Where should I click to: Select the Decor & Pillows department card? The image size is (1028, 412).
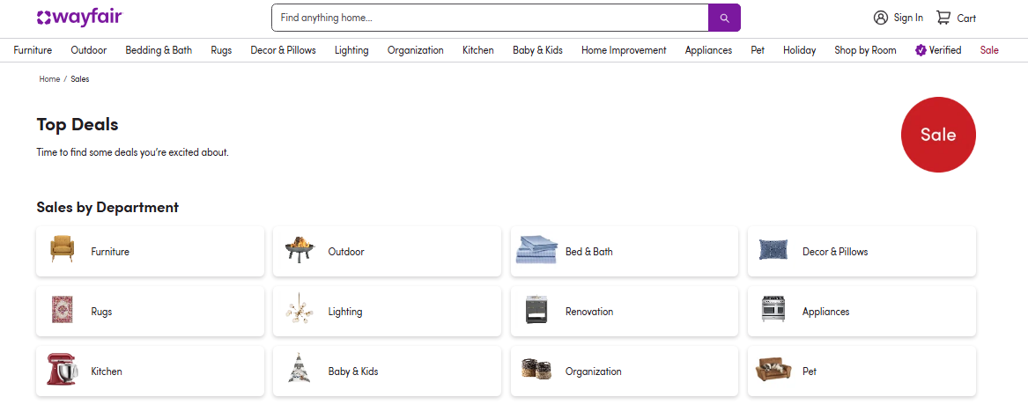point(862,252)
